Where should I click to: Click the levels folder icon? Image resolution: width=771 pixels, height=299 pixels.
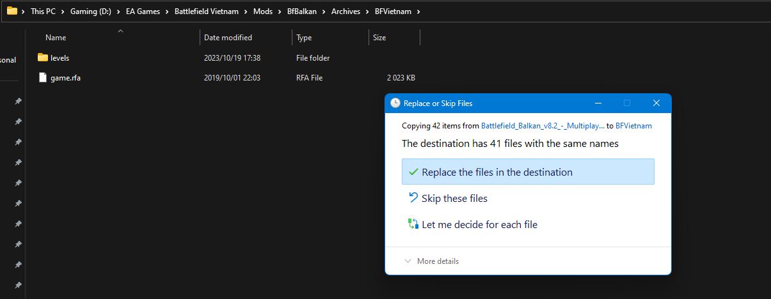(43, 57)
